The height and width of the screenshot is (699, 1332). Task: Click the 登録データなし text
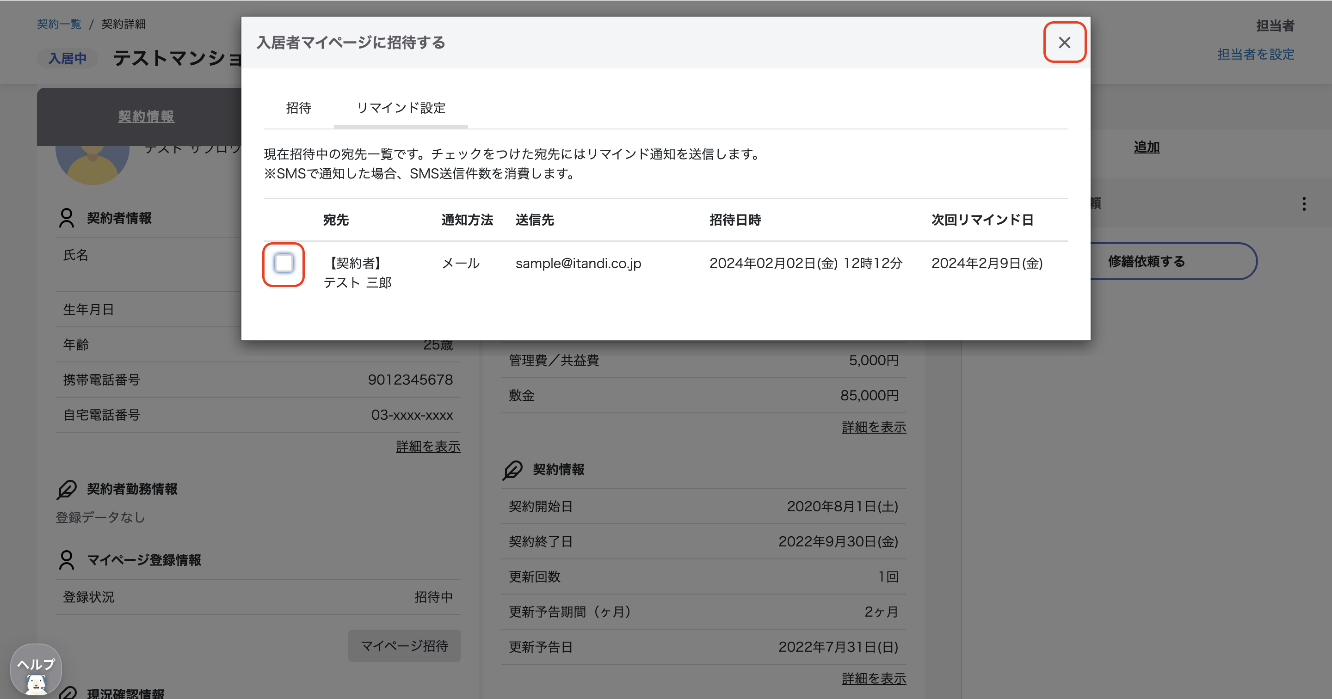[100, 517]
